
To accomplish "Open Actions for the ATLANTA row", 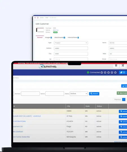I will pos(123,122).
